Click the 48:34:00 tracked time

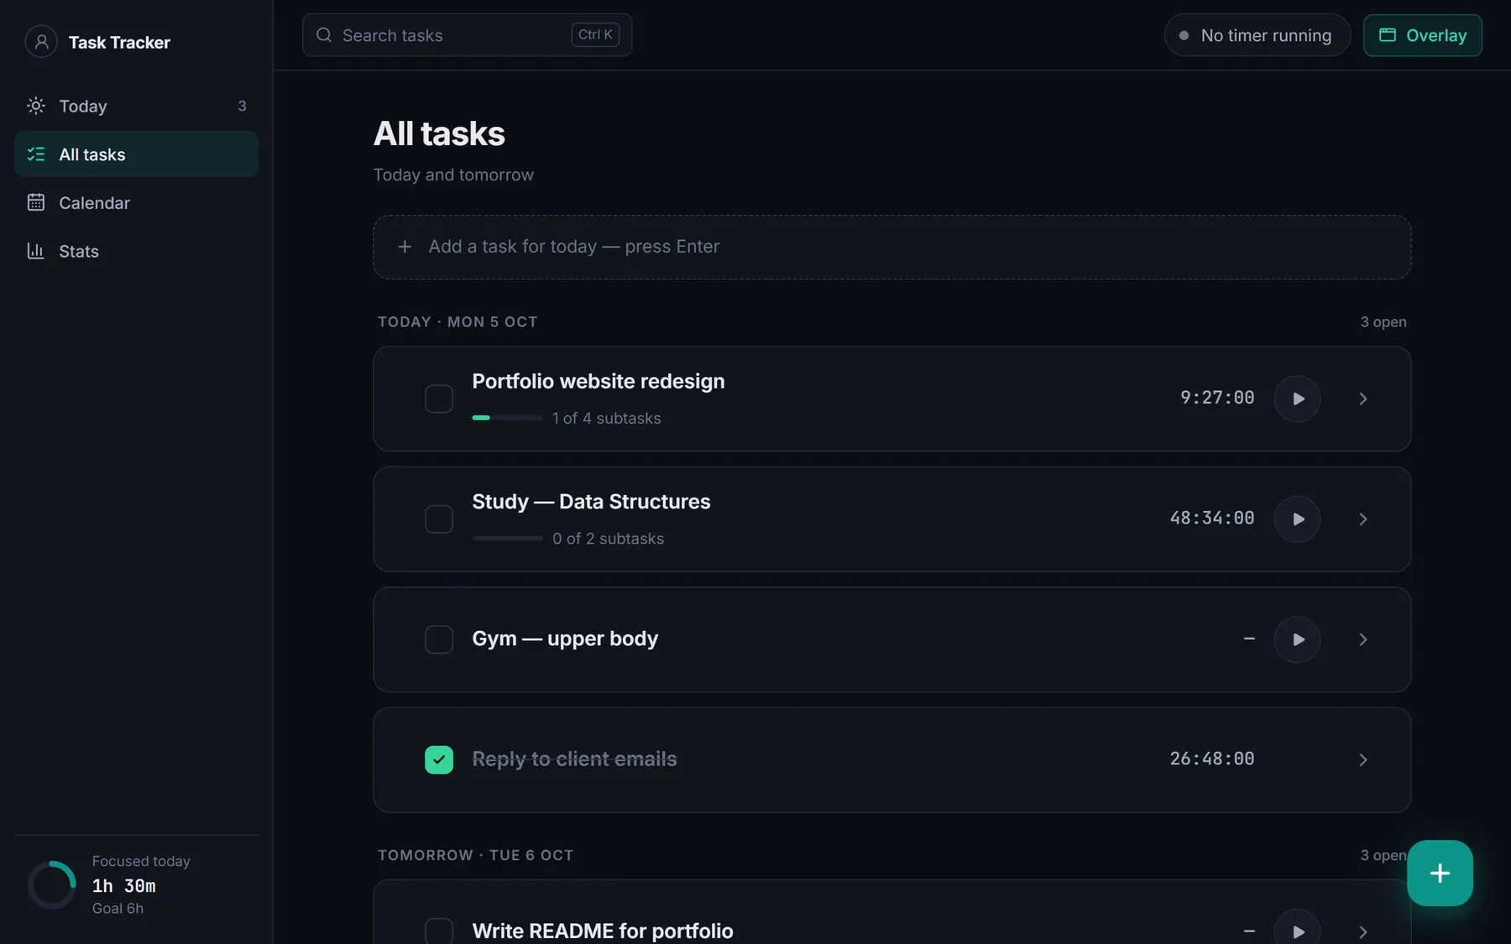(1212, 518)
